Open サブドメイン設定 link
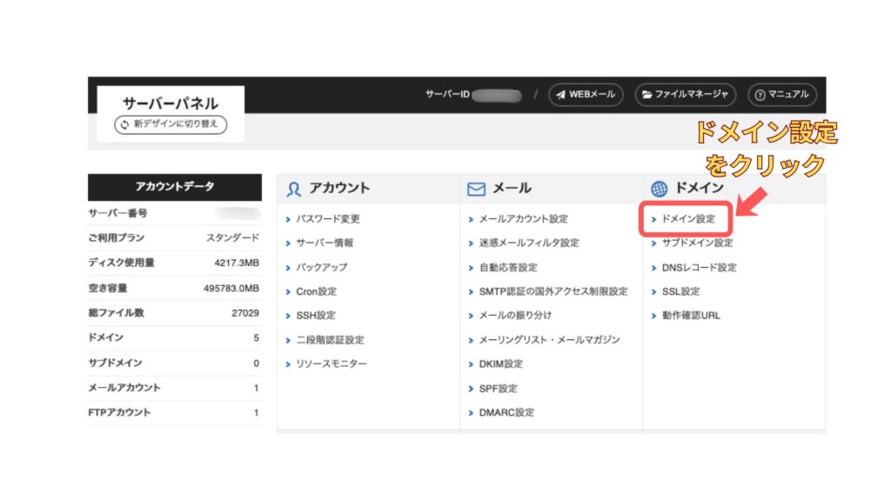This screenshot has height=501, width=891. [696, 244]
